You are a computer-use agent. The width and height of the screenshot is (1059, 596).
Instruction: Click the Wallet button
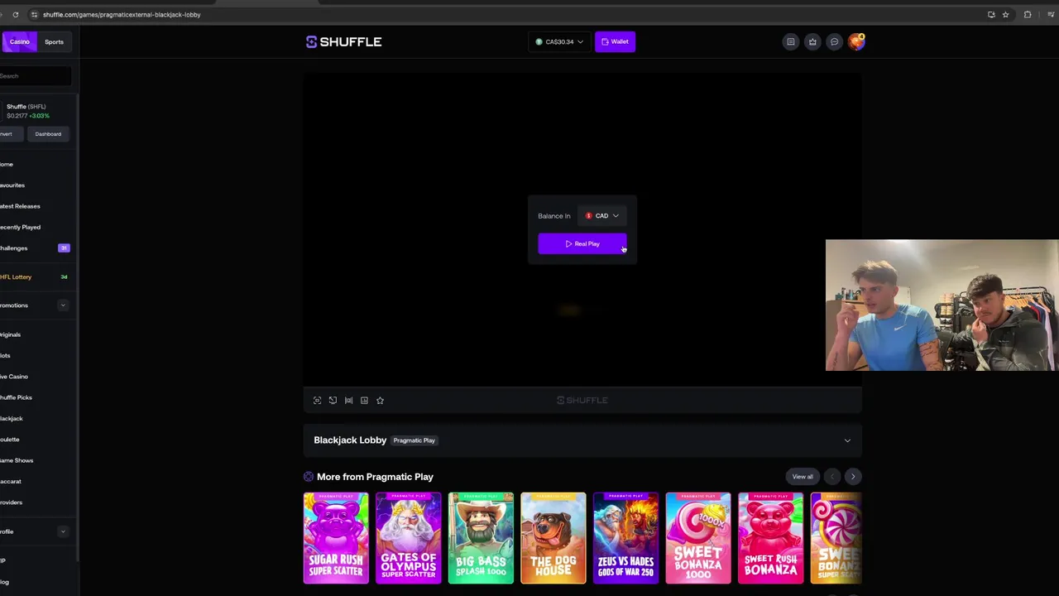pyautogui.click(x=615, y=41)
